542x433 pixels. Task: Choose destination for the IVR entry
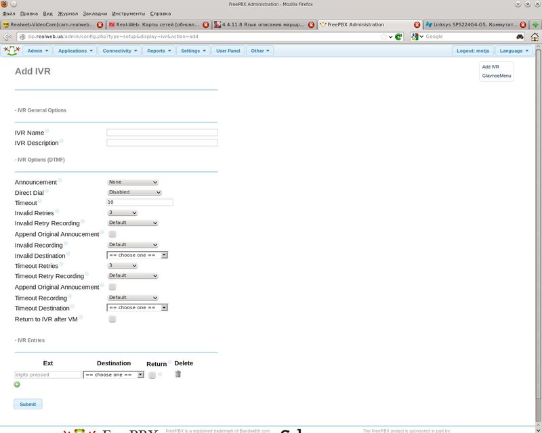coord(113,375)
